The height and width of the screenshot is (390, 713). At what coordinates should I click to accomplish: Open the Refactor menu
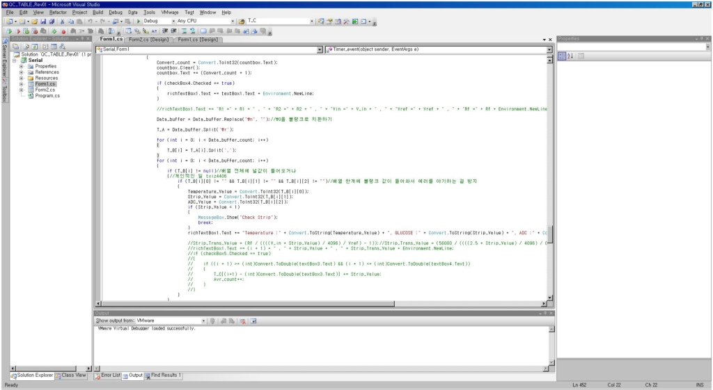tap(58, 13)
